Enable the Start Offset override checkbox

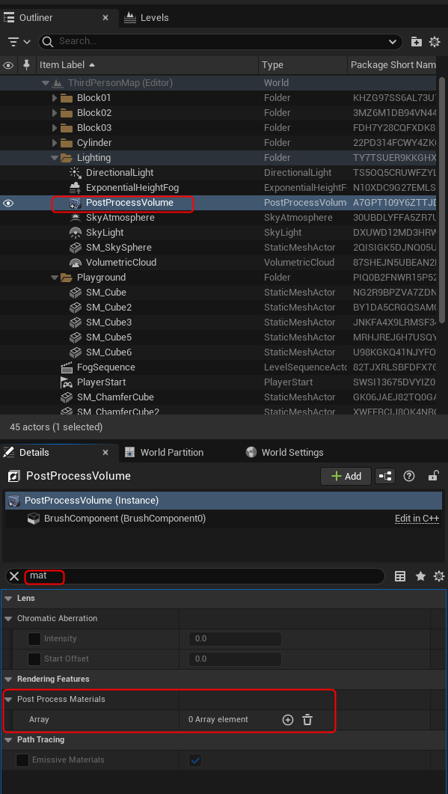tap(34, 659)
